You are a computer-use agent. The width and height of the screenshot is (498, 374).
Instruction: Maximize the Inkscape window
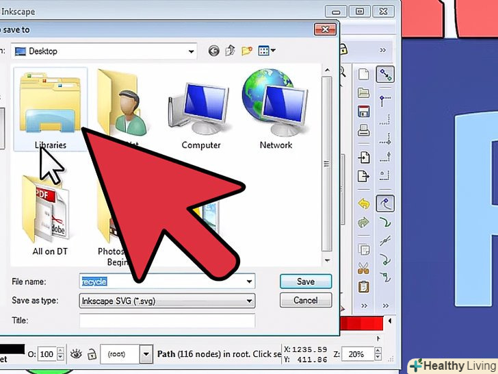click(360, 12)
